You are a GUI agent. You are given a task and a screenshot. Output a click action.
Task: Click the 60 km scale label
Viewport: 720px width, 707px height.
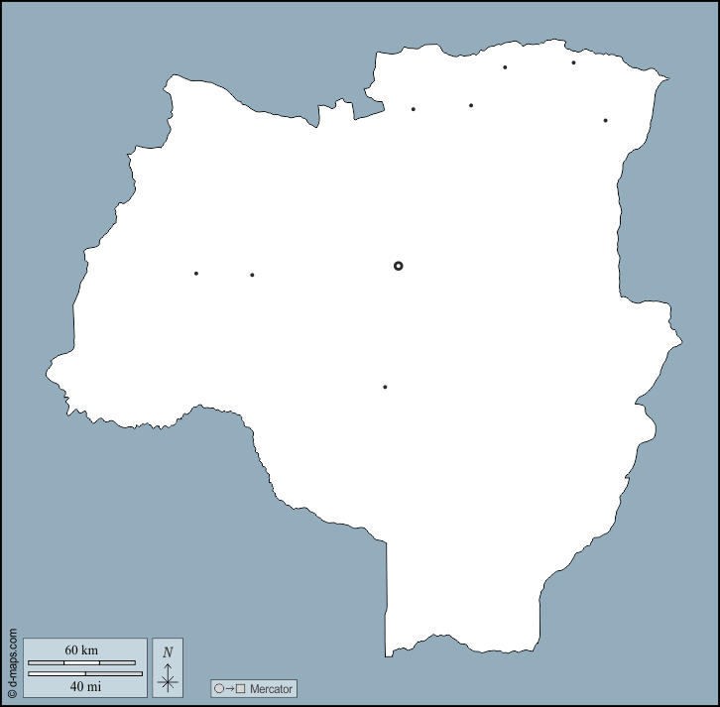(81, 650)
